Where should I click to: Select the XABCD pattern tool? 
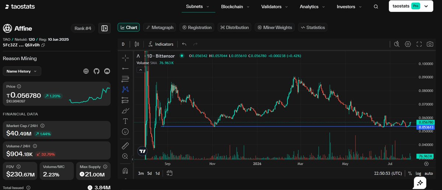point(125,89)
